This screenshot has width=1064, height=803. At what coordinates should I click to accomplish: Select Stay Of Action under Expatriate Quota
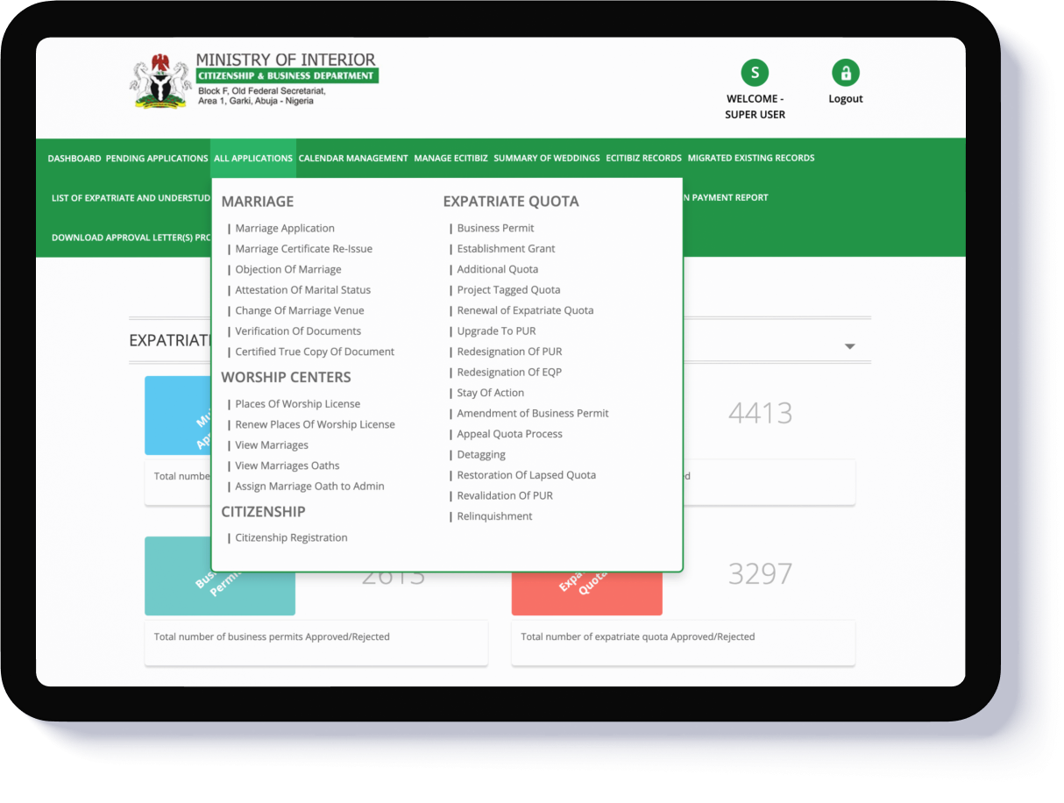490,392
